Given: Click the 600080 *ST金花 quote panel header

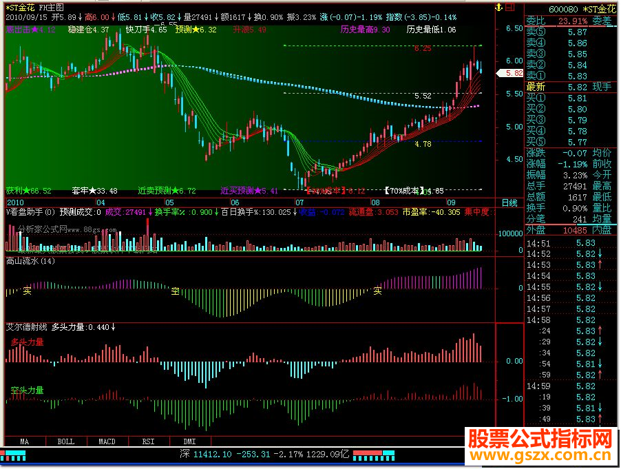Looking at the screenshot, I should [x=582, y=9].
